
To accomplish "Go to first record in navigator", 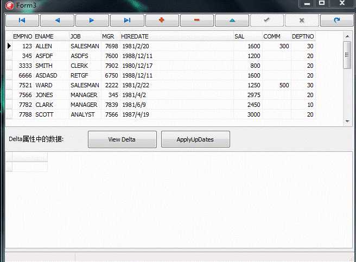I will [x=22, y=21].
